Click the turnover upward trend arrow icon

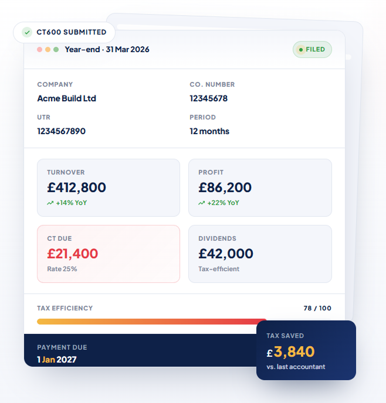[x=50, y=203]
